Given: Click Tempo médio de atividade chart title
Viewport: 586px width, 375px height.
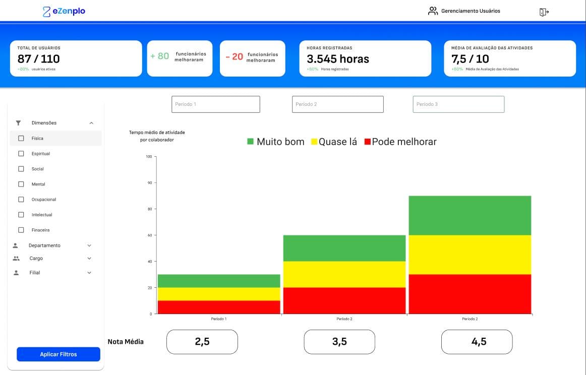Looking at the screenshot, I should pyautogui.click(x=157, y=136).
